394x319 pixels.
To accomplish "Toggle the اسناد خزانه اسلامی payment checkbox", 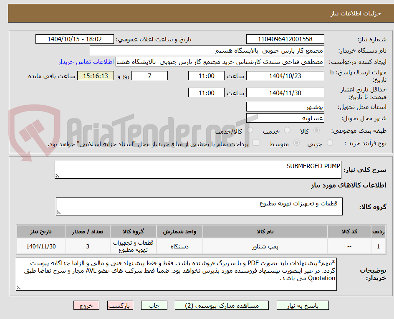I will coord(256,142).
